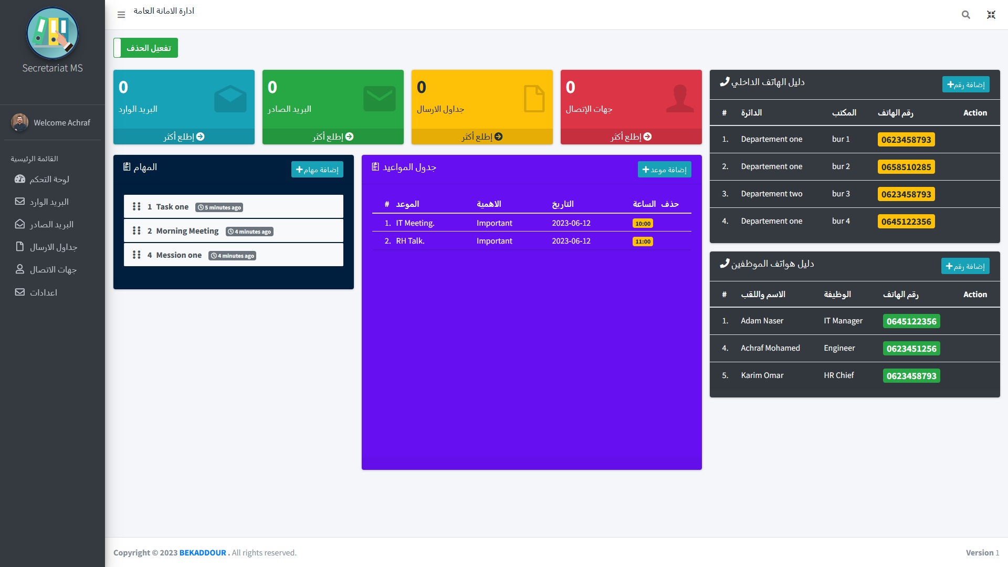Screen dimensions: 1008x567
Task: Click the person icon on جهات الإتصال card
Action: (x=679, y=98)
